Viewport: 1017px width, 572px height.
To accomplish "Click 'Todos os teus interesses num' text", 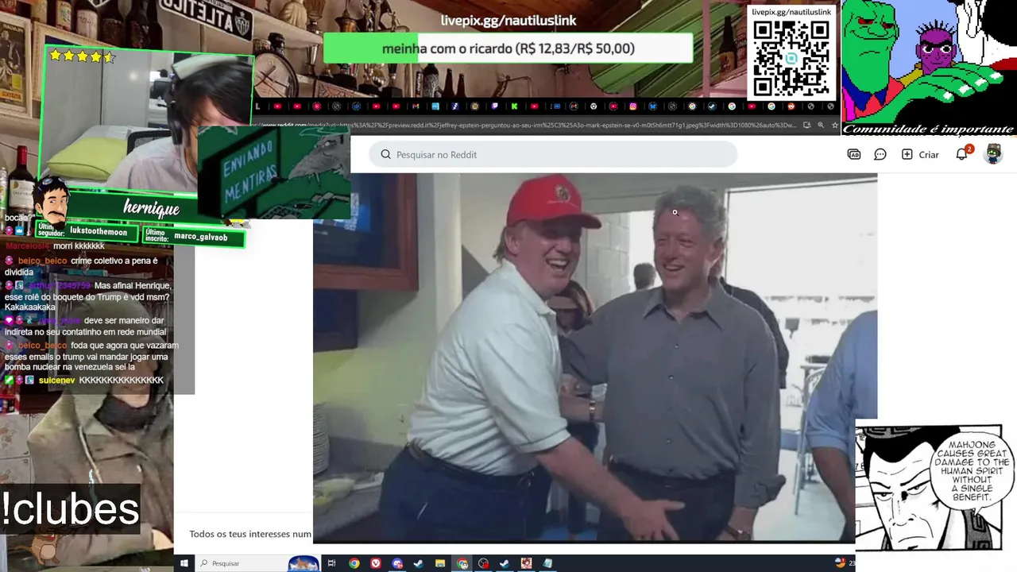I will (250, 534).
